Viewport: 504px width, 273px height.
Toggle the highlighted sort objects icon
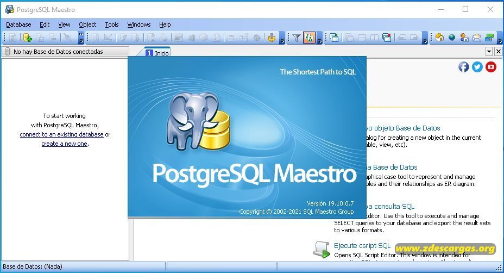[309, 38]
